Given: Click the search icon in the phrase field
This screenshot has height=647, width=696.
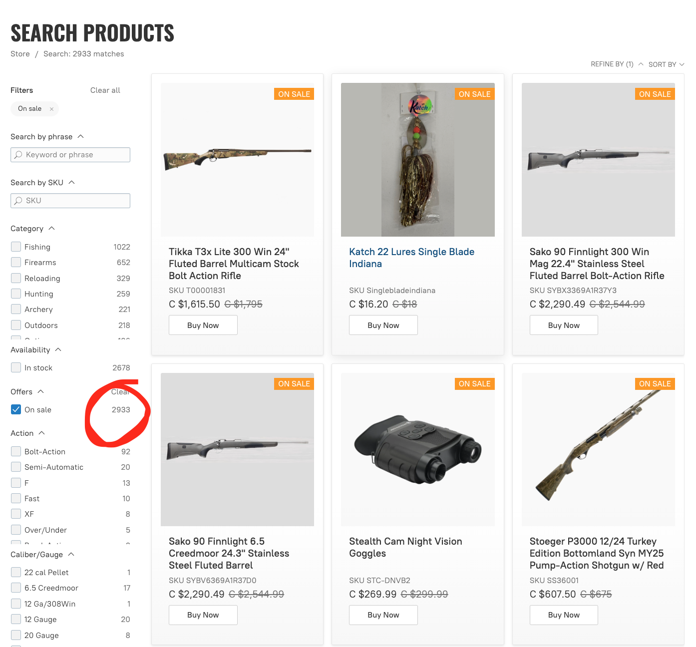Looking at the screenshot, I should pyautogui.click(x=18, y=155).
